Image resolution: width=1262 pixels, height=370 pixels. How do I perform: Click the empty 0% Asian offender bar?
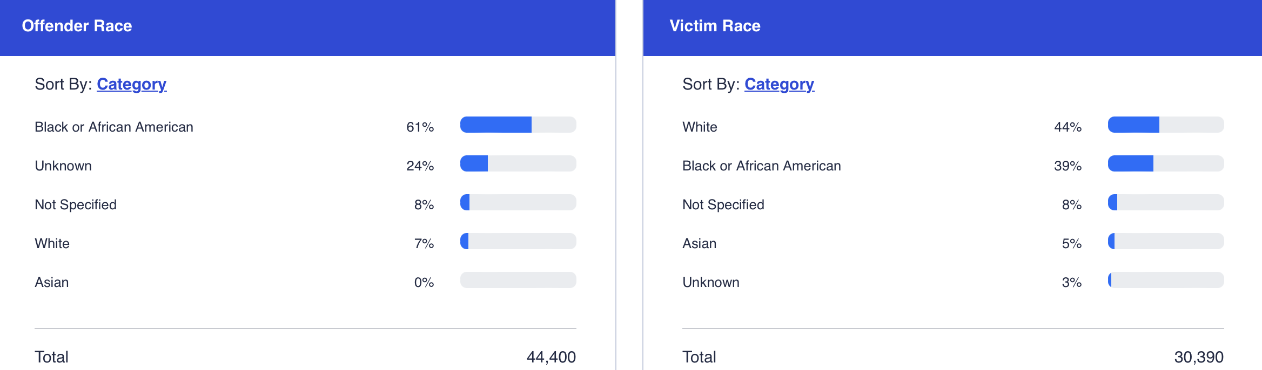[518, 280]
